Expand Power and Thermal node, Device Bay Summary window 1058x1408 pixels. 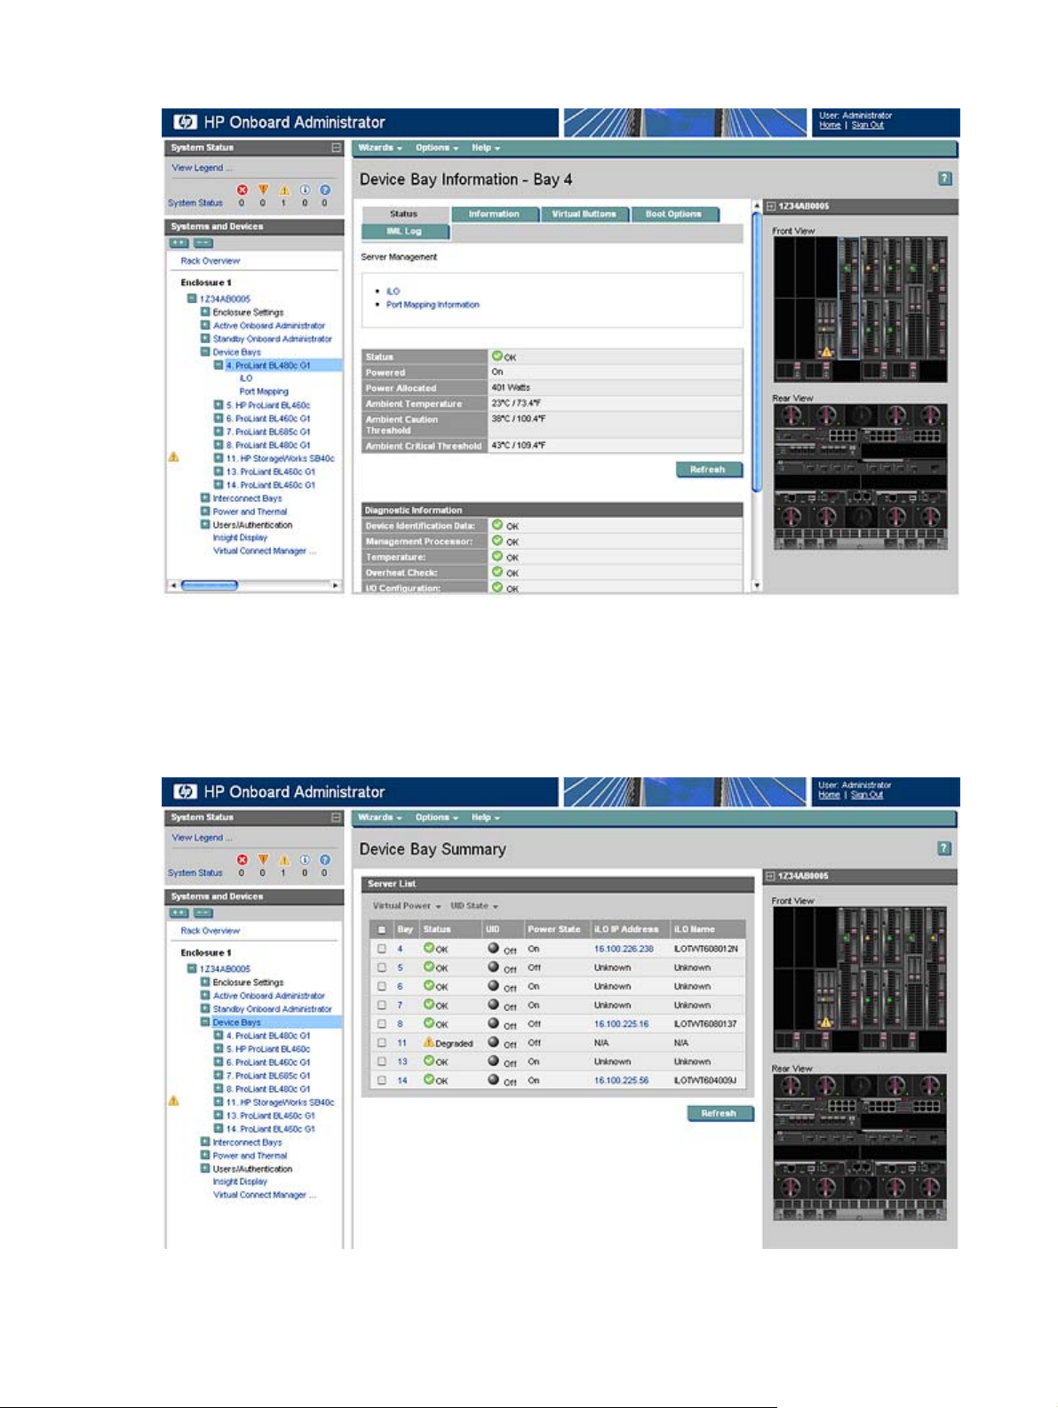[x=205, y=1156]
